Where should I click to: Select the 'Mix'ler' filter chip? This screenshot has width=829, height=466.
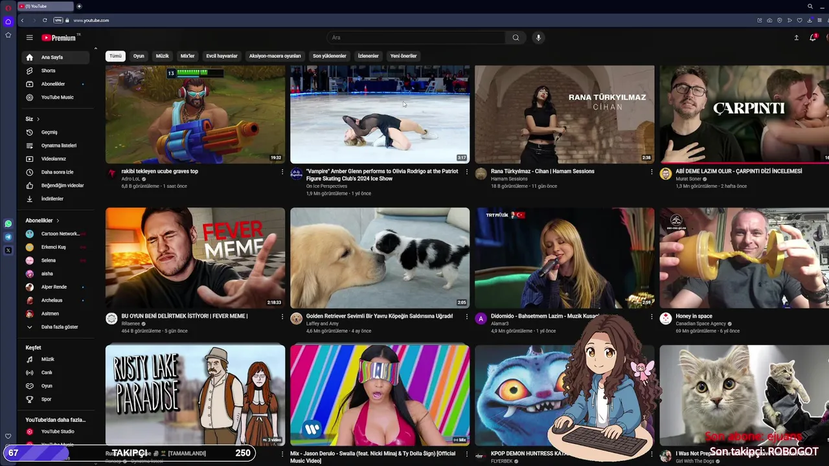click(188, 56)
